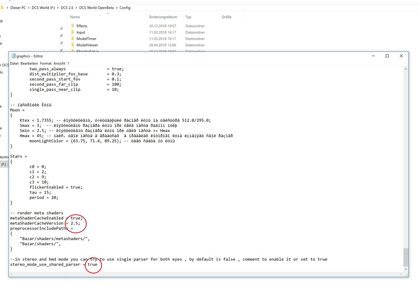The height and width of the screenshot is (285, 419).
Task: Click Effects date 20.12.2018 19:57
Action: click(163, 26)
